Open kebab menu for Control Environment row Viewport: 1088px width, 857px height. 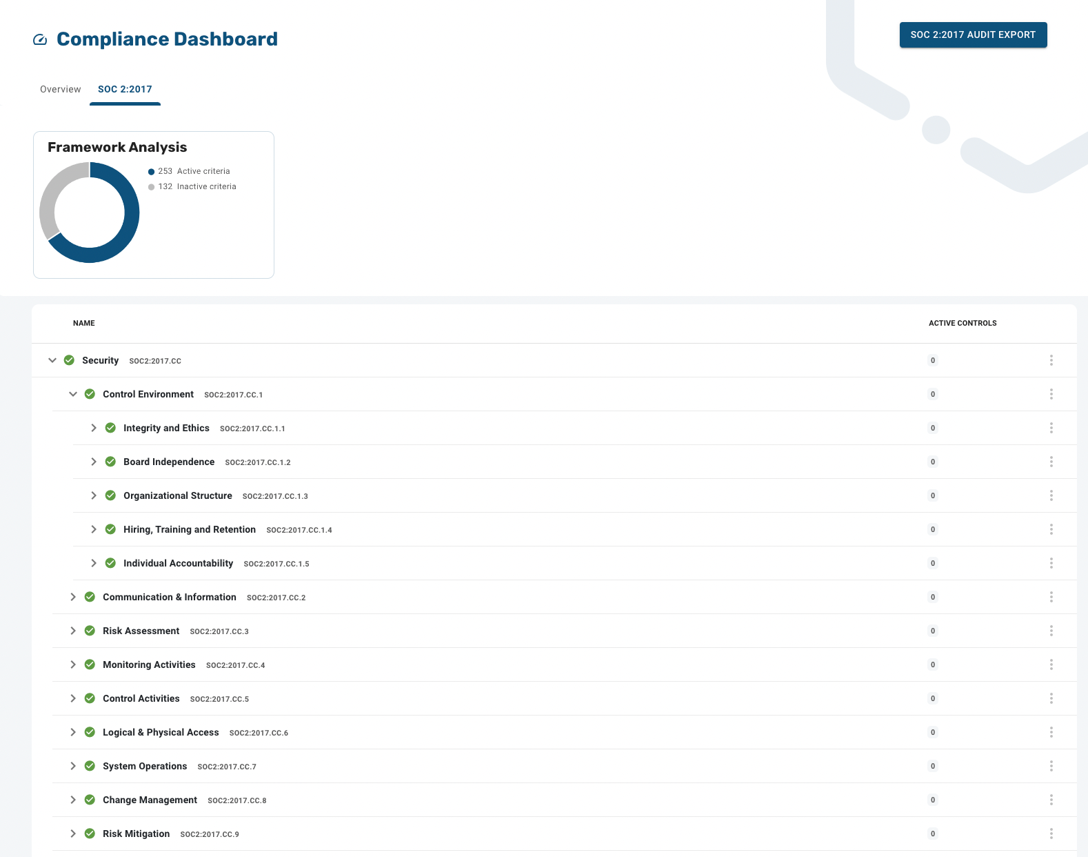1051,394
